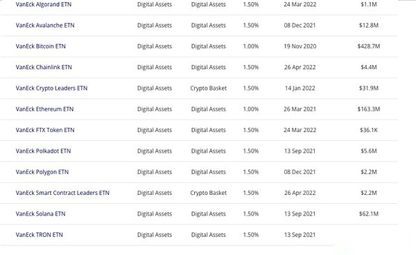Click the VanEck FTX Token ETN link
The image size is (416, 255).
45,130
